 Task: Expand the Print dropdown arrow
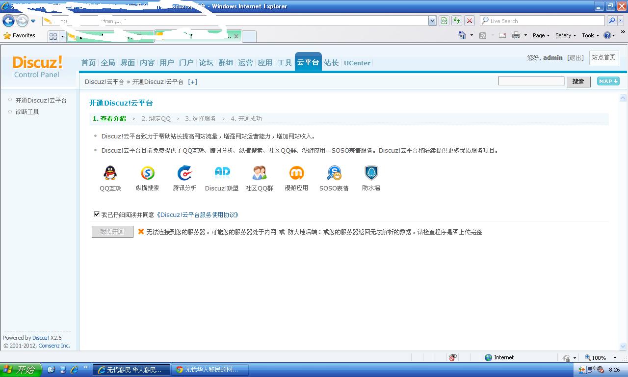tap(525, 35)
